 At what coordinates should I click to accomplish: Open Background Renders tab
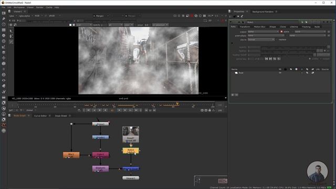pos(262,12)
